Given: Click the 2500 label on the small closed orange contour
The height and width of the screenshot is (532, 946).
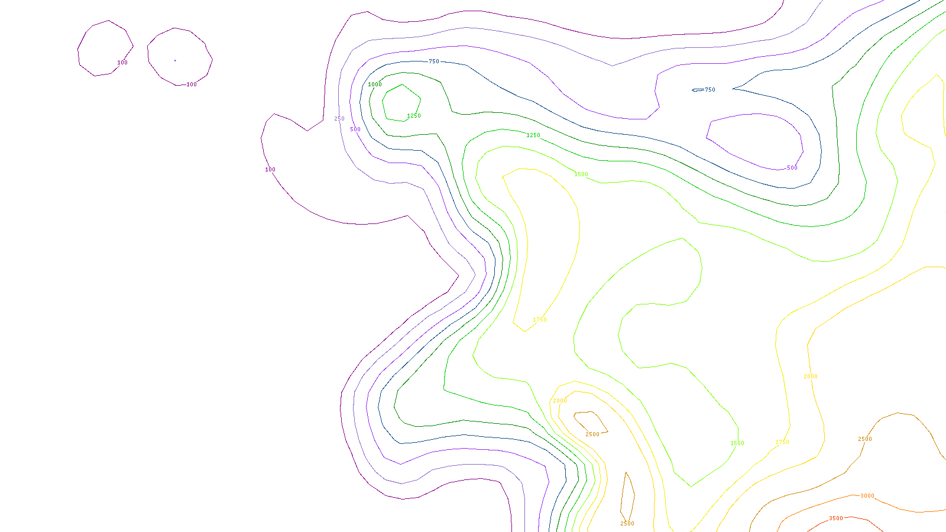Looking at the screenshot, I should click(x=592, y=434).
